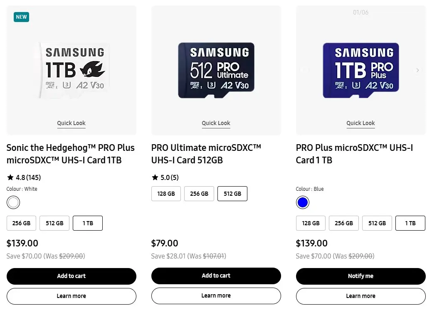Choose 256 GB for PRO Ultimate card
Screen dimensions: 432x315
tap(199, 194)
